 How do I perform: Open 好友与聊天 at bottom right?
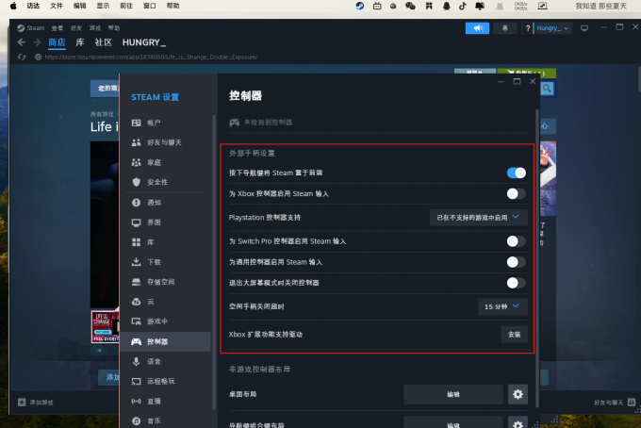(x=615, y=403)
